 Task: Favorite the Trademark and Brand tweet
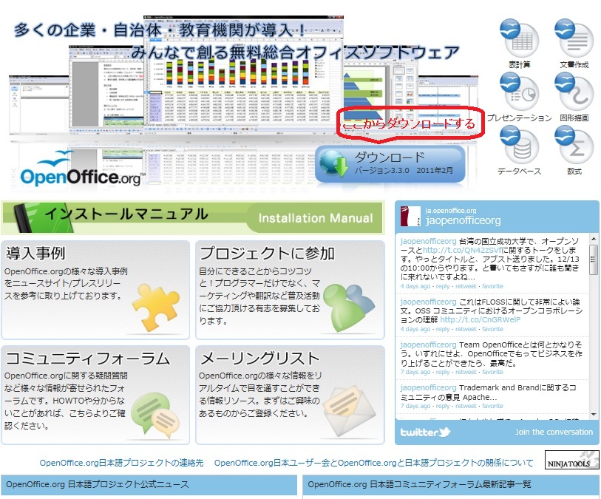[x=492, y=407]
